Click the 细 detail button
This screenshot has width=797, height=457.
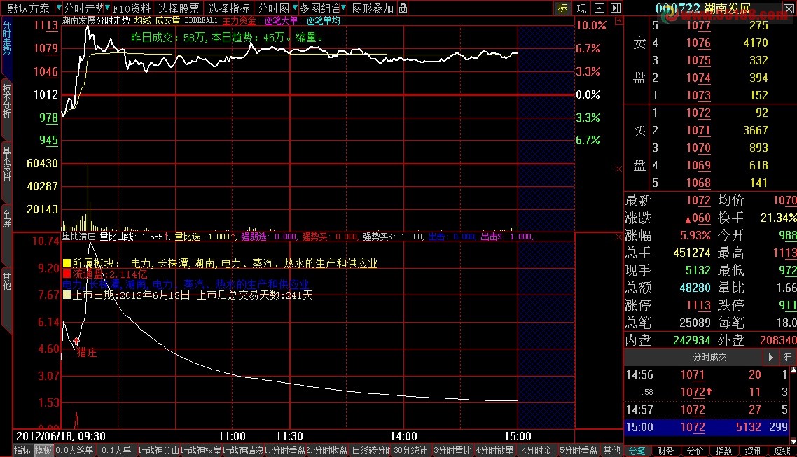pos(787,357)
